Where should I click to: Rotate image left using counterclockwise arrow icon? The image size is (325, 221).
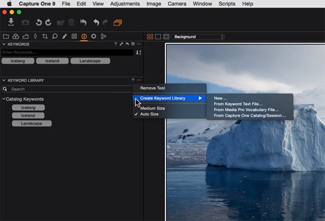[39, 22]
